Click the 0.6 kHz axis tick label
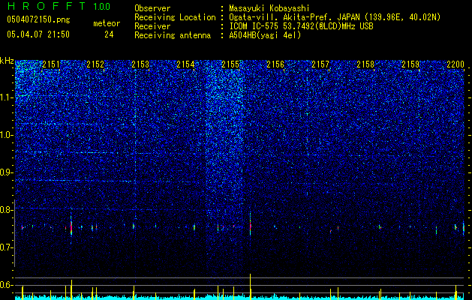Viewport: 472px width, 300px height. pos(7,285)
